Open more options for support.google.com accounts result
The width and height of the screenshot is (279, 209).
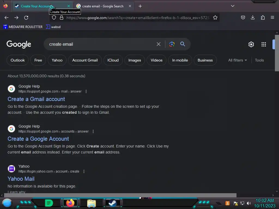93,131
